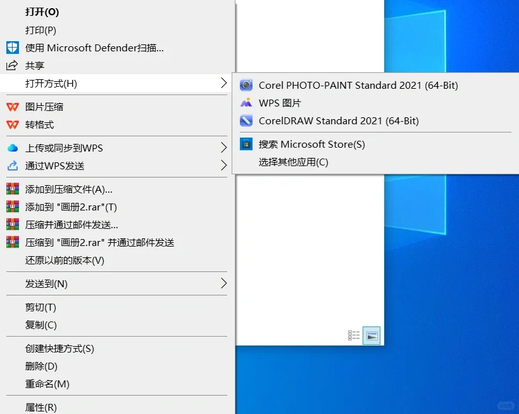Click WinRAR icon beside 压缩并通过邮件发送
The image size is (519, 414).
click(x=13, y=224)
